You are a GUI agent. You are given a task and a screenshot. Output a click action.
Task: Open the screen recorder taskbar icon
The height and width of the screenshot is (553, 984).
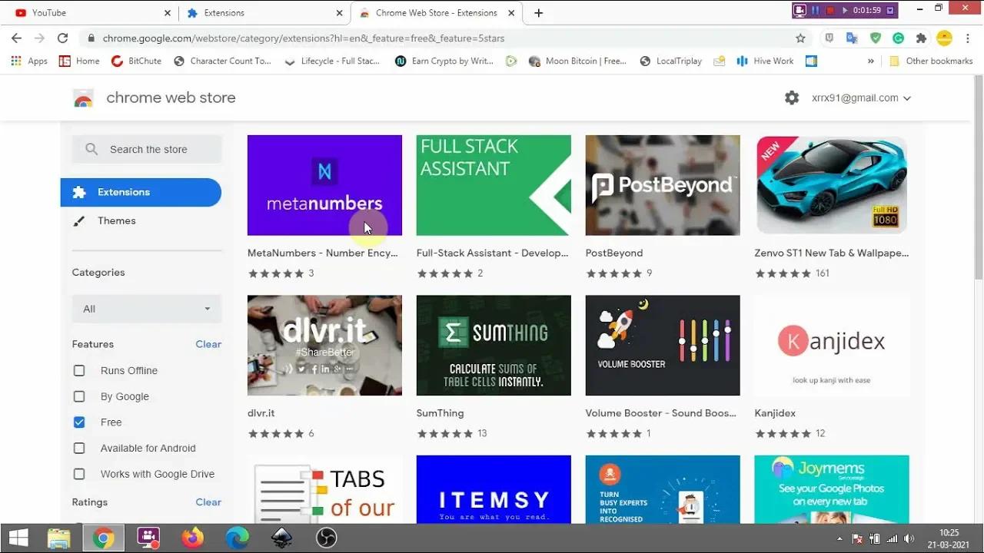tap(148, 538)
